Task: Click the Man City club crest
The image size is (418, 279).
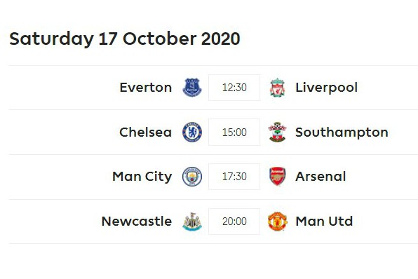Action: (192, 177)
